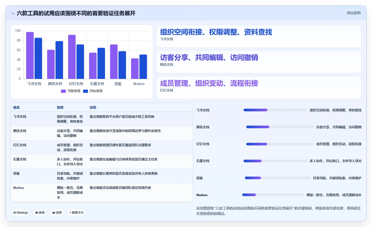Click the 腾讯文档 progress bar

(280, 127)
